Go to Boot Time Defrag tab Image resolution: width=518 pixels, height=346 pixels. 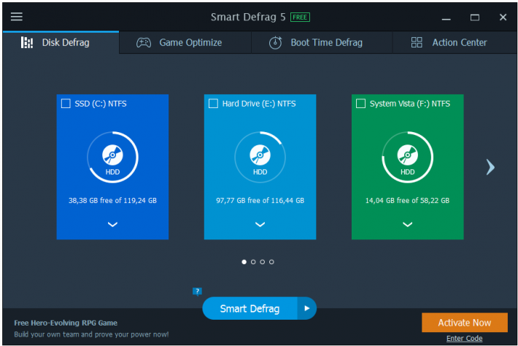(322, 42)
